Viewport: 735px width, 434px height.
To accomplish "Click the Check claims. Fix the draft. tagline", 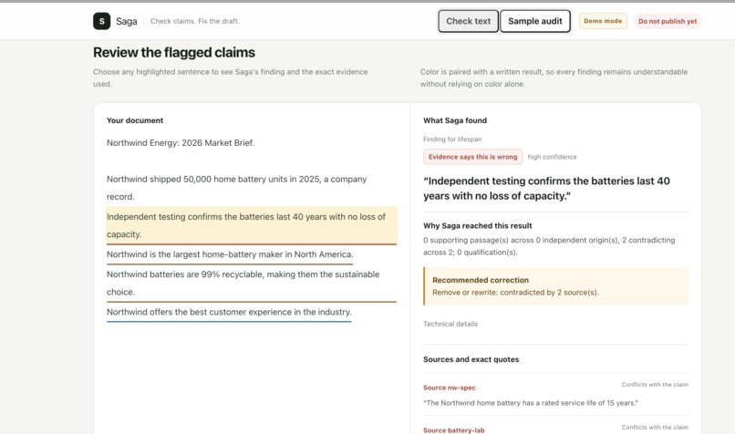I will point(195,21).
